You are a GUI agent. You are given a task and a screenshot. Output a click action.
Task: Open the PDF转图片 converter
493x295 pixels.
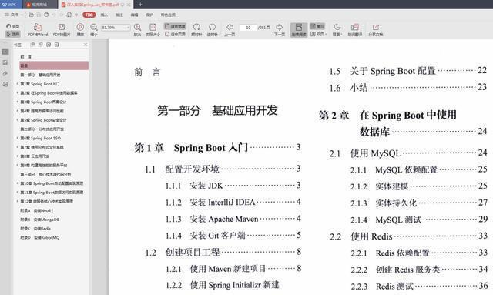pyautogui.click(x=62, y=30)
